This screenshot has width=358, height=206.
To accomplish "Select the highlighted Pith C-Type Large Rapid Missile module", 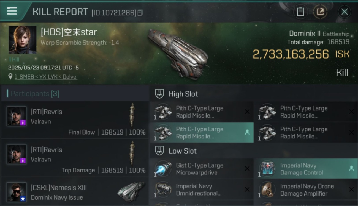I will point(202,133).
